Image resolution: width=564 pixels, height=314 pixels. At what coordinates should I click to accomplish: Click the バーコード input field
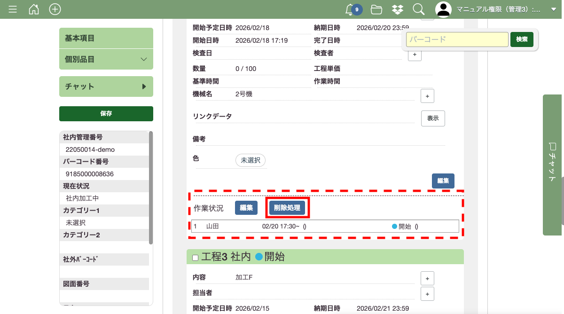click(457, 39)
